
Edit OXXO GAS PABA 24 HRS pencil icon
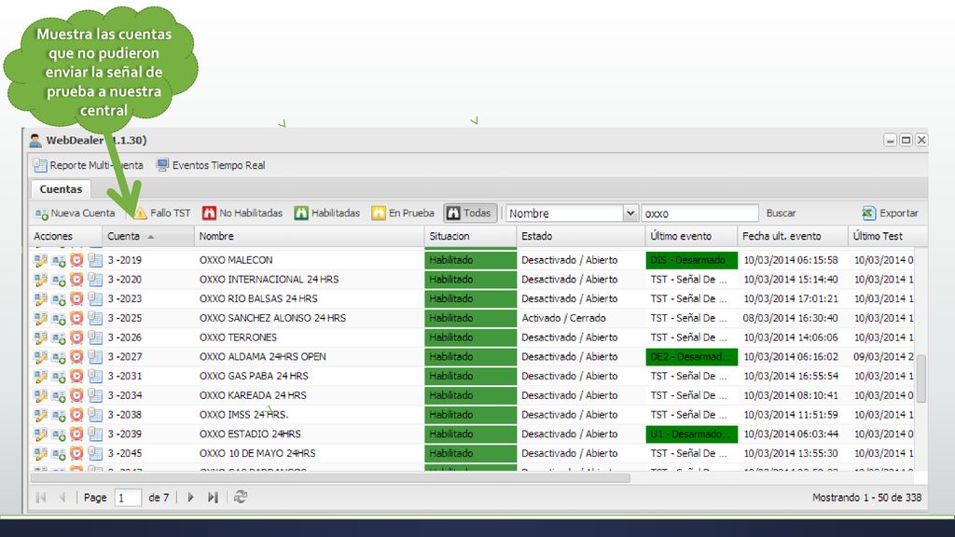click(40, 377)
